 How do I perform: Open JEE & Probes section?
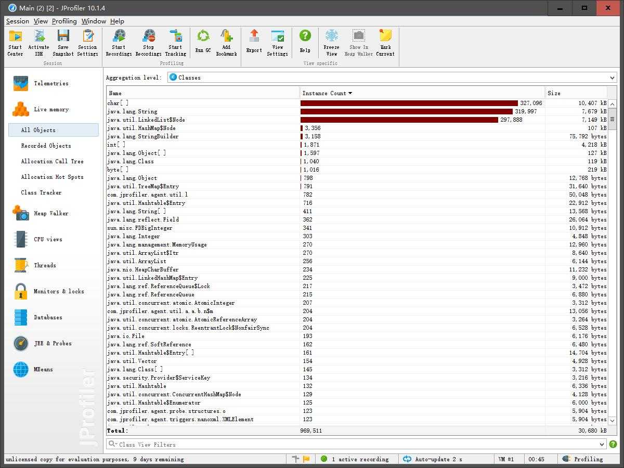coord(54,343)
